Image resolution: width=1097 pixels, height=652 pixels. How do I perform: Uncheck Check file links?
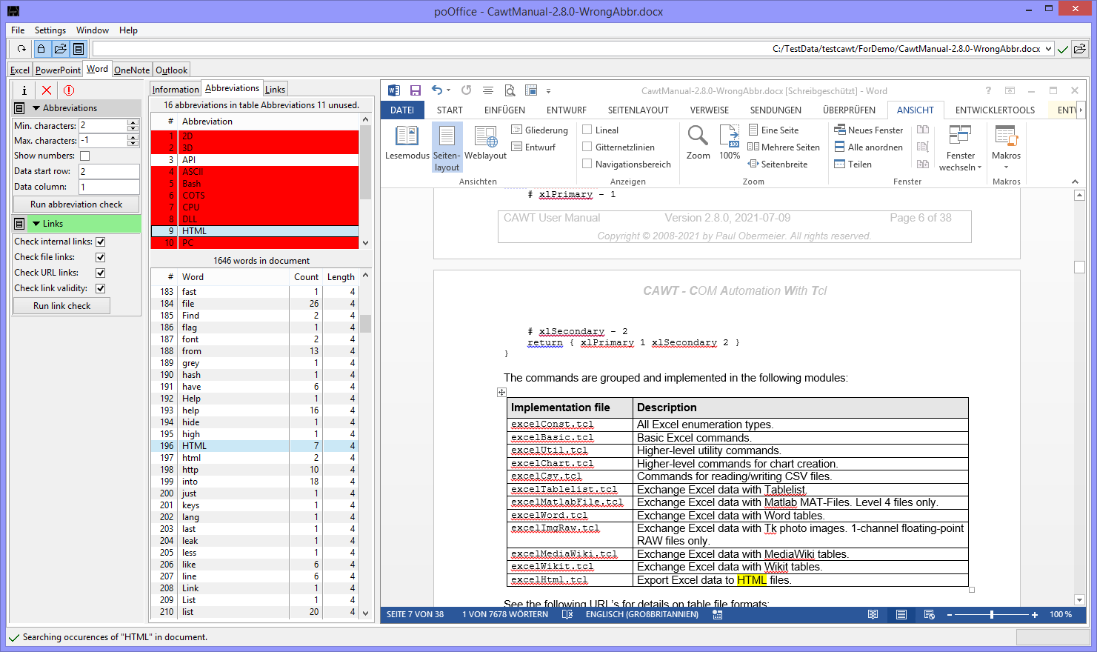[x=100, y=257]
